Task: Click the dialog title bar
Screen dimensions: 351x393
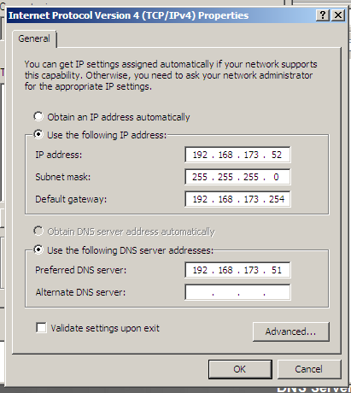Action: [x=161, y=15]
